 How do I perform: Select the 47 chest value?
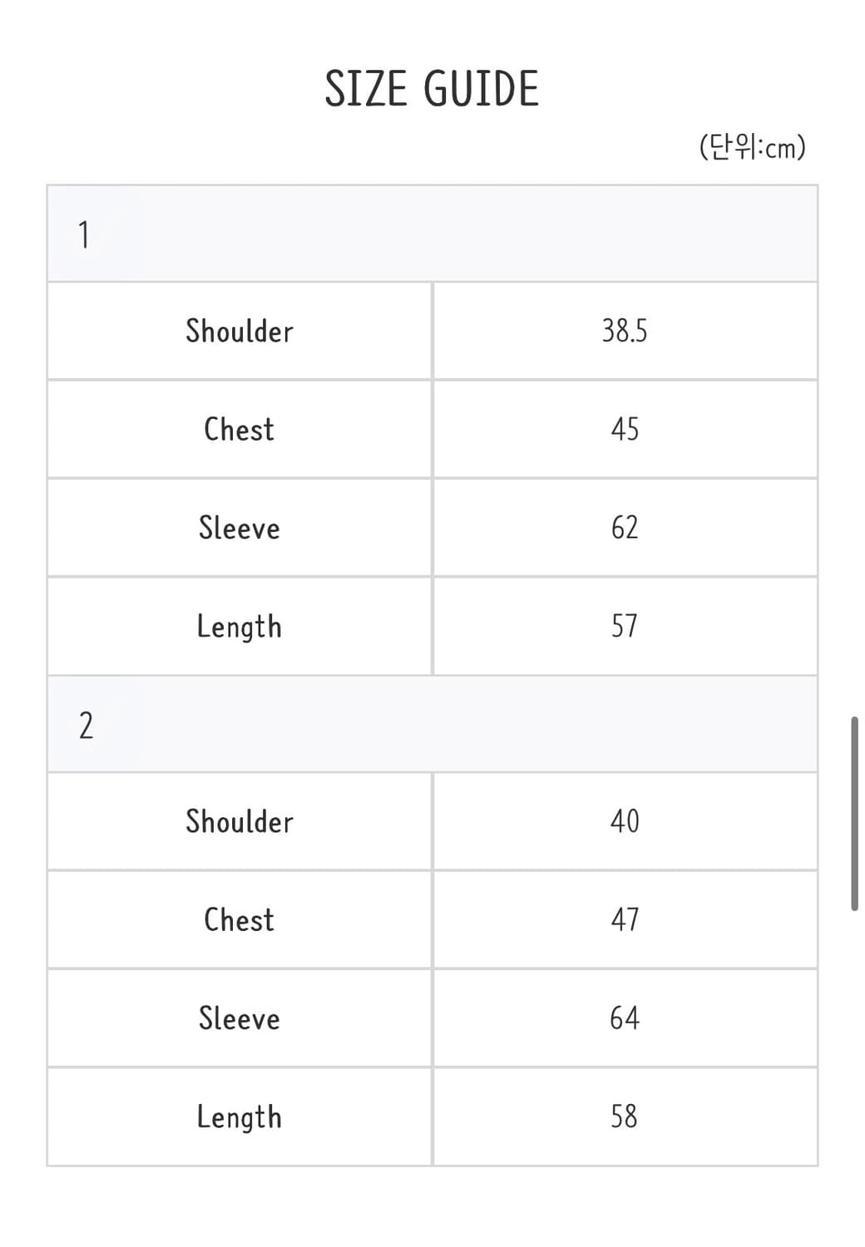(x=625, y=919)
